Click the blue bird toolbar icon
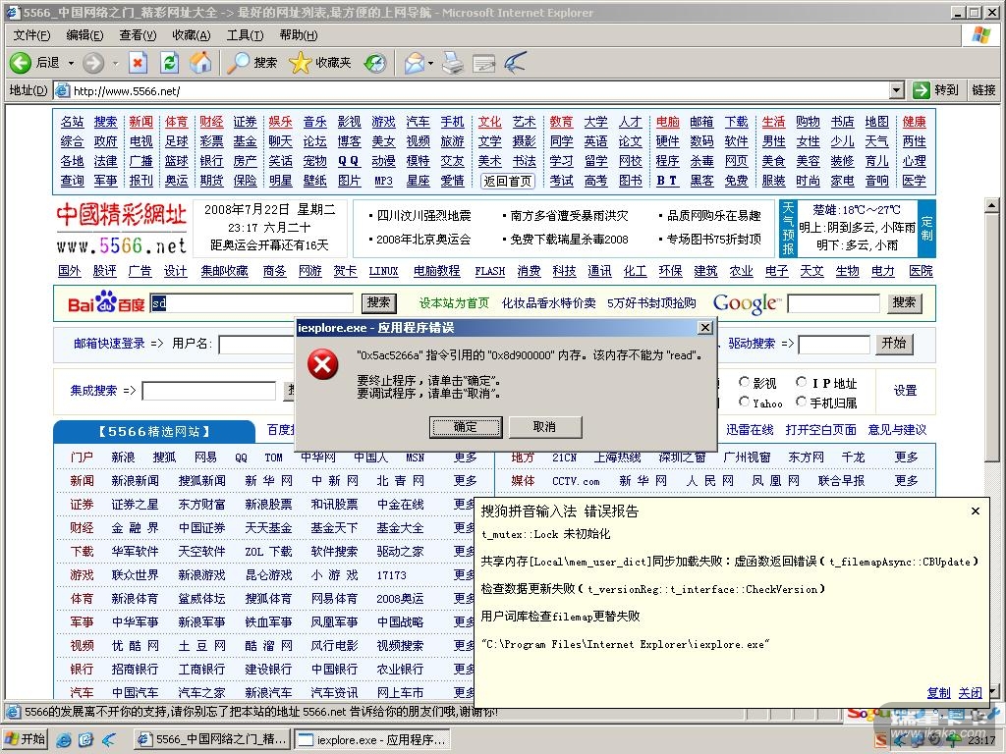Screen dimensions: 1006x754 (x=515, y=62)
